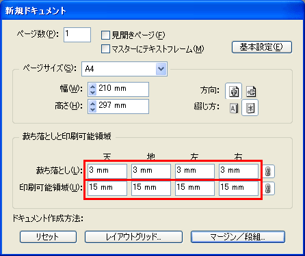Image resolution: width=305 pixels, height=256 pixels.
Task: Open マージン／段組 settings button
Action: click(x=238, y=237)
